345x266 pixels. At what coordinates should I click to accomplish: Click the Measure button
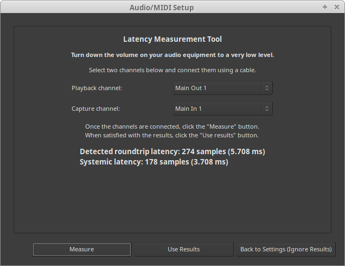coord(81,249)
